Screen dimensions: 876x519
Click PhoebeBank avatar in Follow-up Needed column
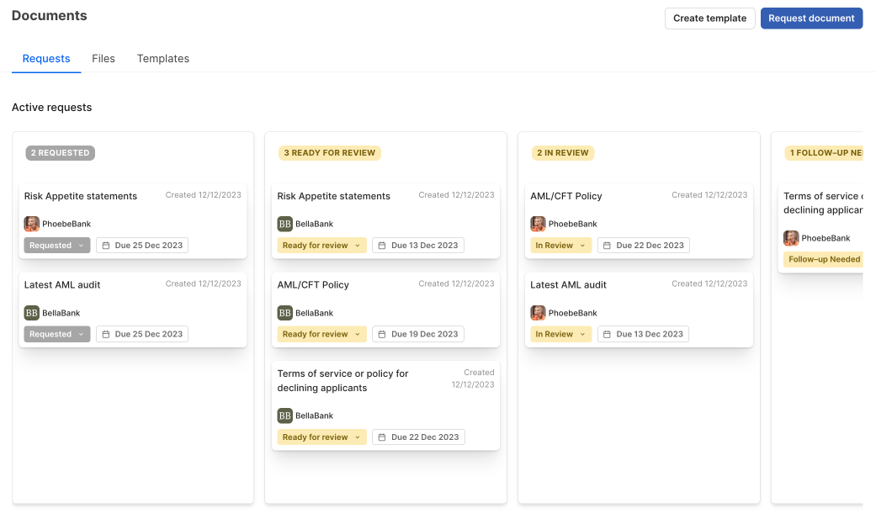[x=791, y=238]
